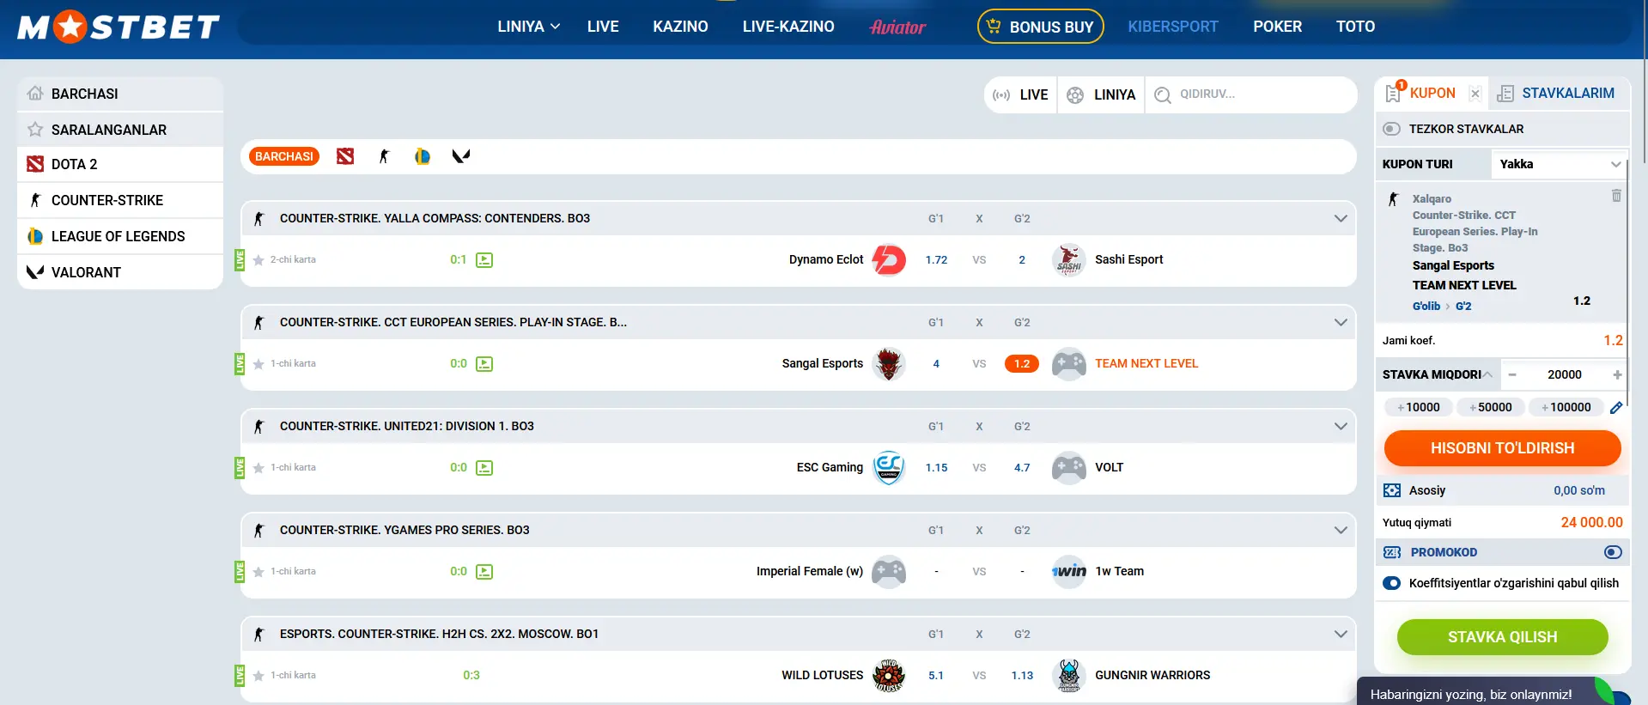
Task: Filter matches by LINIYA toggle button
Action: coord(1102,94)
